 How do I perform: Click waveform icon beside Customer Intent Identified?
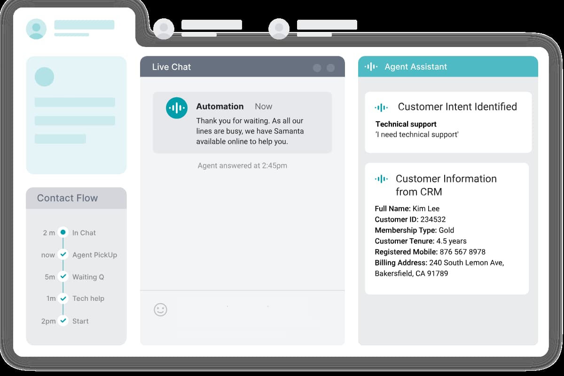[381, 108]
